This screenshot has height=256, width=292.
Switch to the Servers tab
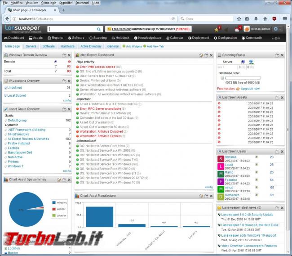(31, 46)
